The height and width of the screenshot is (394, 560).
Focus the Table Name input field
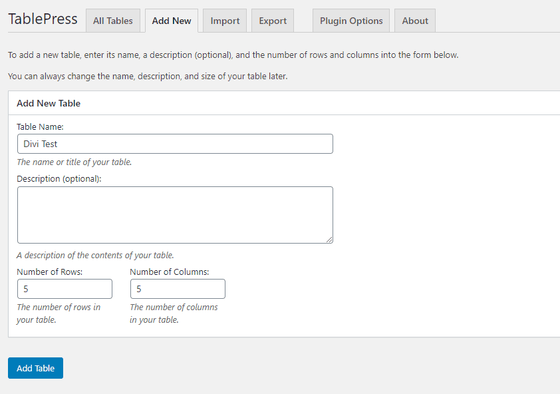click(175, 144)
